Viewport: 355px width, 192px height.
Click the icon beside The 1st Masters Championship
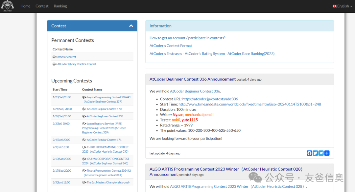click(x=84, y=182)
